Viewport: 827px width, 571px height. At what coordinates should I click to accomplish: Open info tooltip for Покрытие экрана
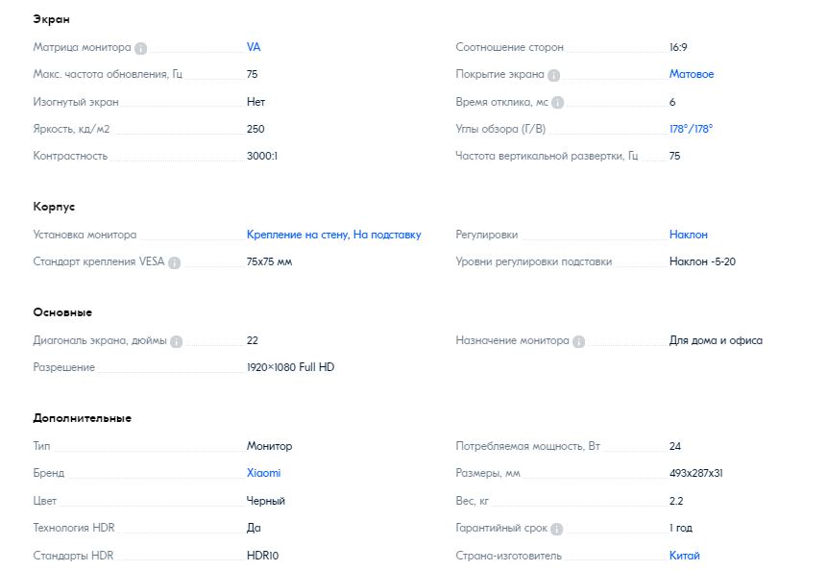tap(554, 75)
